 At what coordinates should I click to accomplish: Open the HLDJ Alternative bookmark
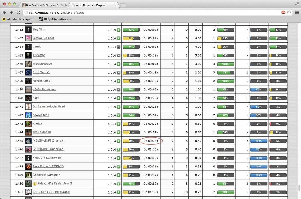pos(55,19)
